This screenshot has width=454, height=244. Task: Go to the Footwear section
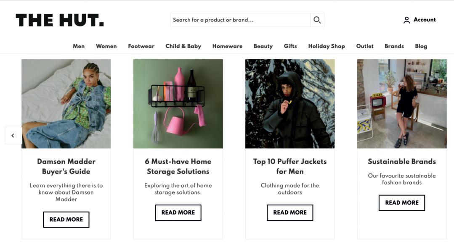(141, 46)
